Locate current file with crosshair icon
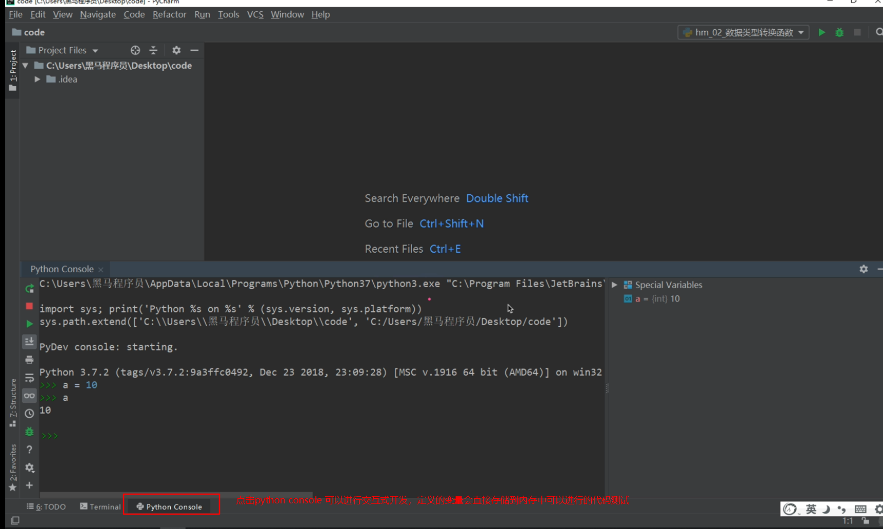The height and width of the screenshot is (529, 883). point(135,50)
